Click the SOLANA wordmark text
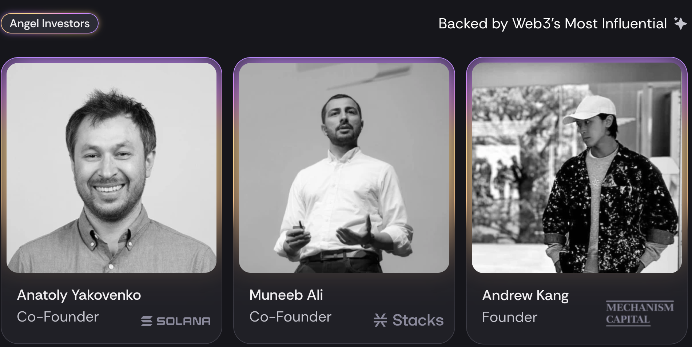The height and width of the screenshot is (347, 692). [x=183, y=321]
